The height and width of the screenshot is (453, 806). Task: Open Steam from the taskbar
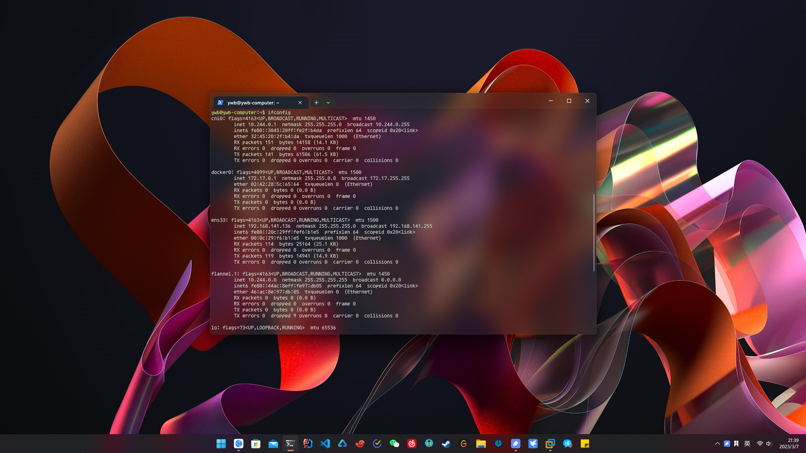(446, 443)
